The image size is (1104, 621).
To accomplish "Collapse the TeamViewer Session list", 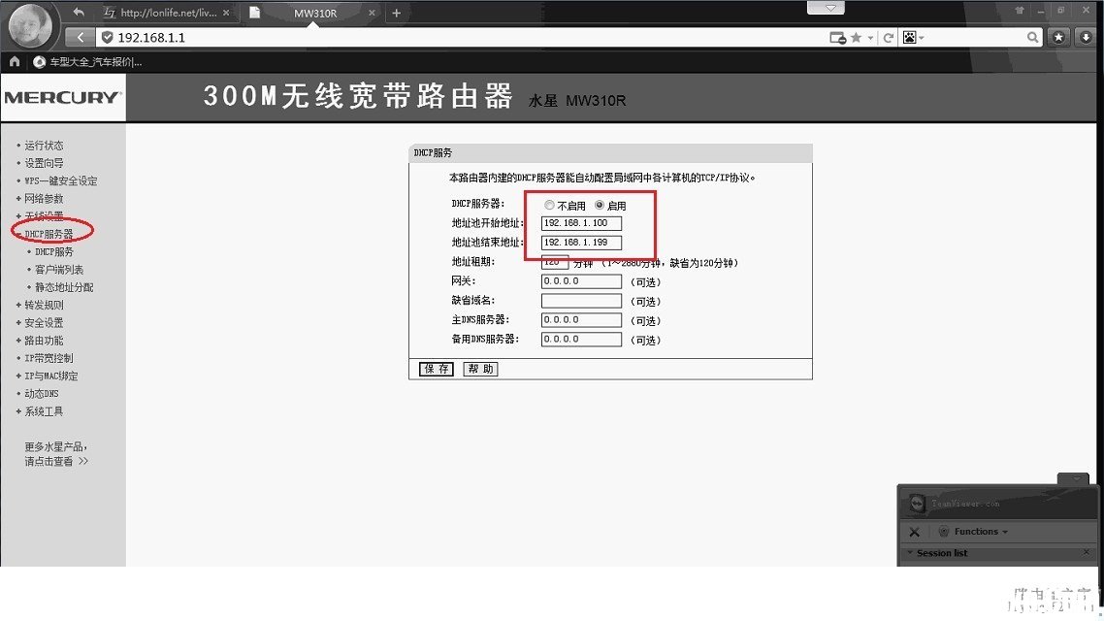I will pos(910,553).
